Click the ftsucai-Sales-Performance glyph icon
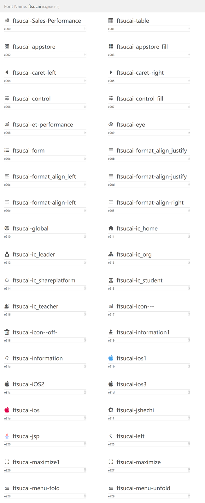The image size is (205, 503). point(7,20)
